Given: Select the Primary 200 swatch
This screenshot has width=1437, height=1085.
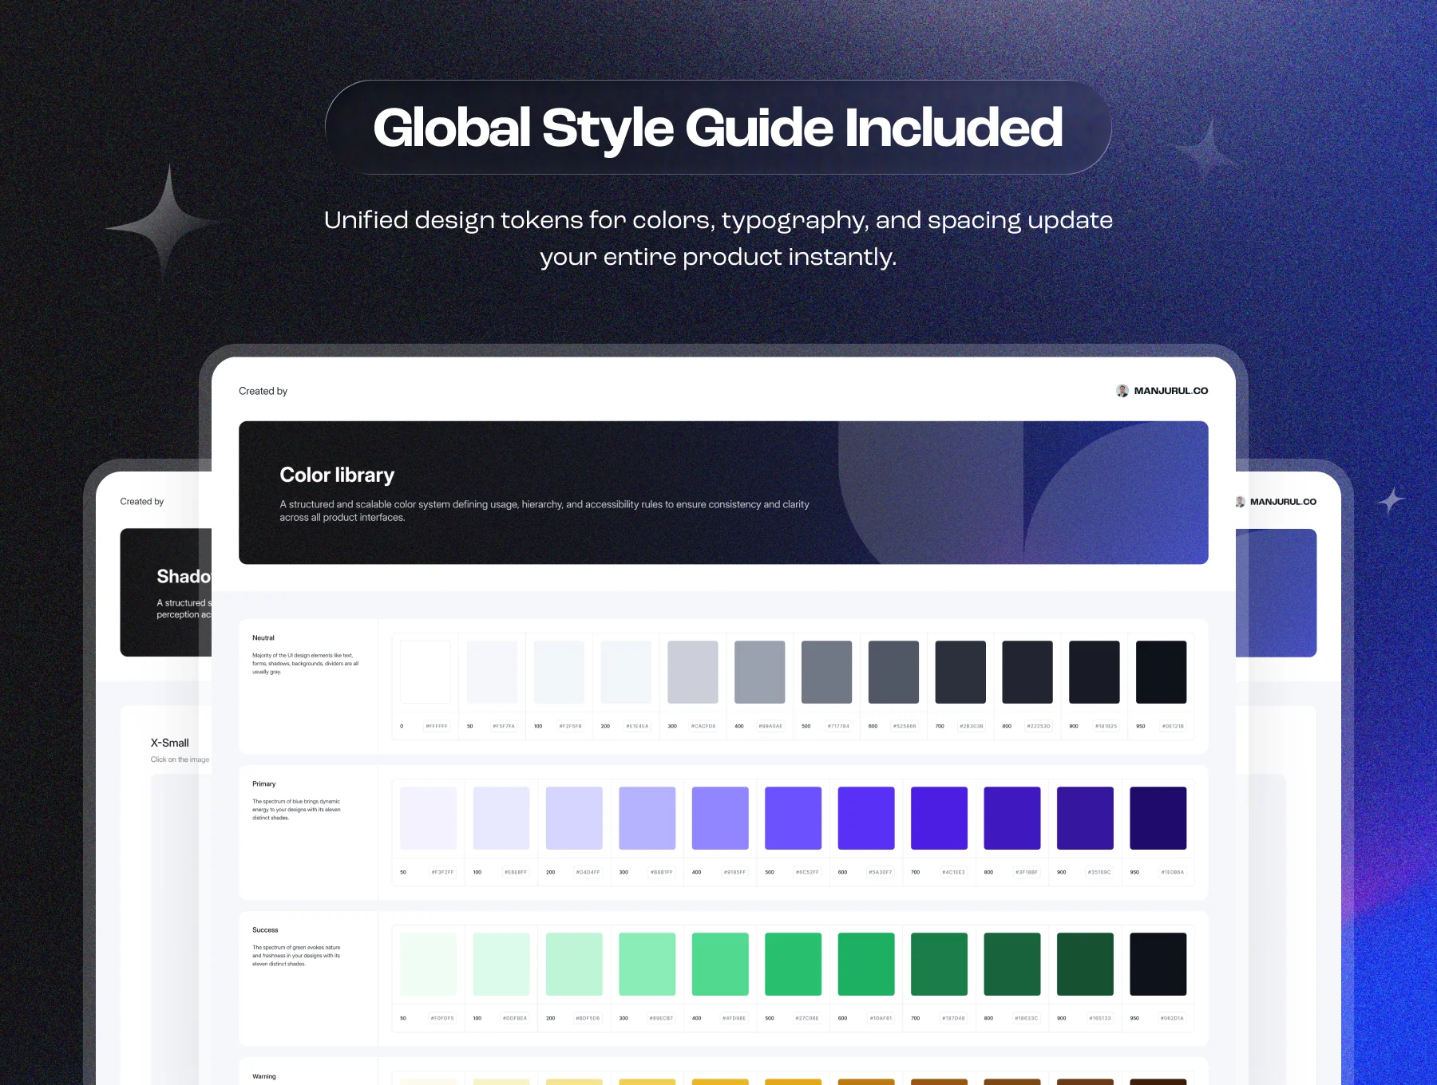Looking at the screenshot, I should tap(574, 818).
